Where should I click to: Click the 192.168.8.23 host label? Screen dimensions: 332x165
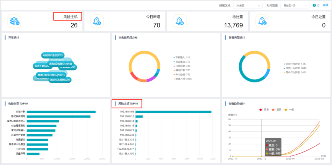tap(127, 130)
